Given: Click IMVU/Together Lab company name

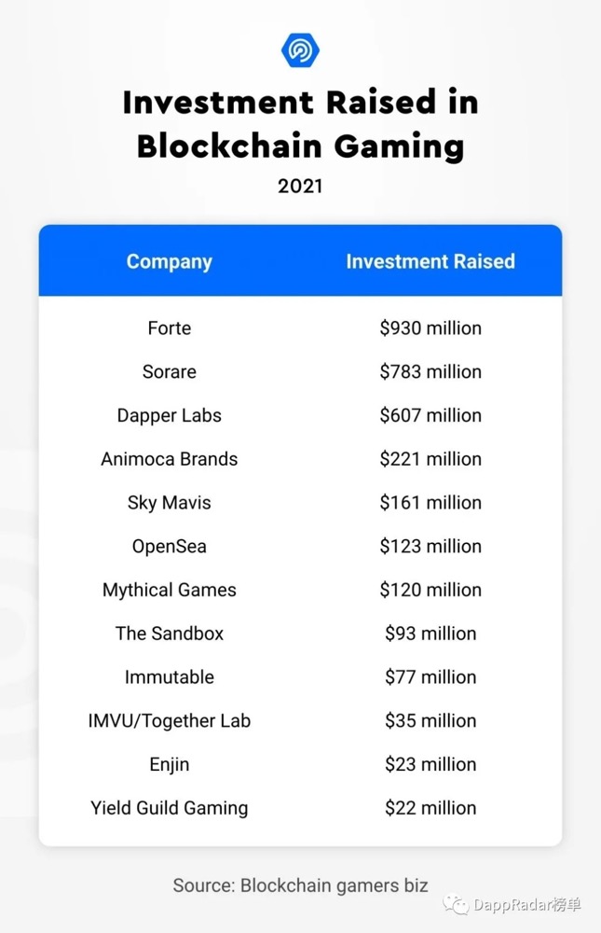Looking at the screenshot, I should 170,720.
